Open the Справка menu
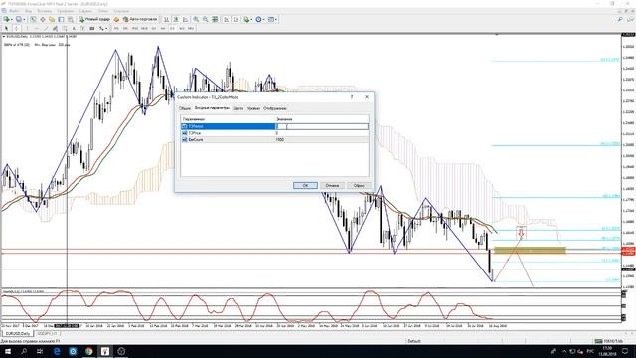 click(x=121, y=11)
